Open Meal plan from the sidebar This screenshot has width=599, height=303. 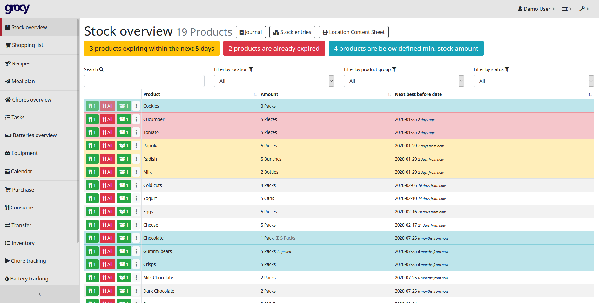tap(23, 81)
